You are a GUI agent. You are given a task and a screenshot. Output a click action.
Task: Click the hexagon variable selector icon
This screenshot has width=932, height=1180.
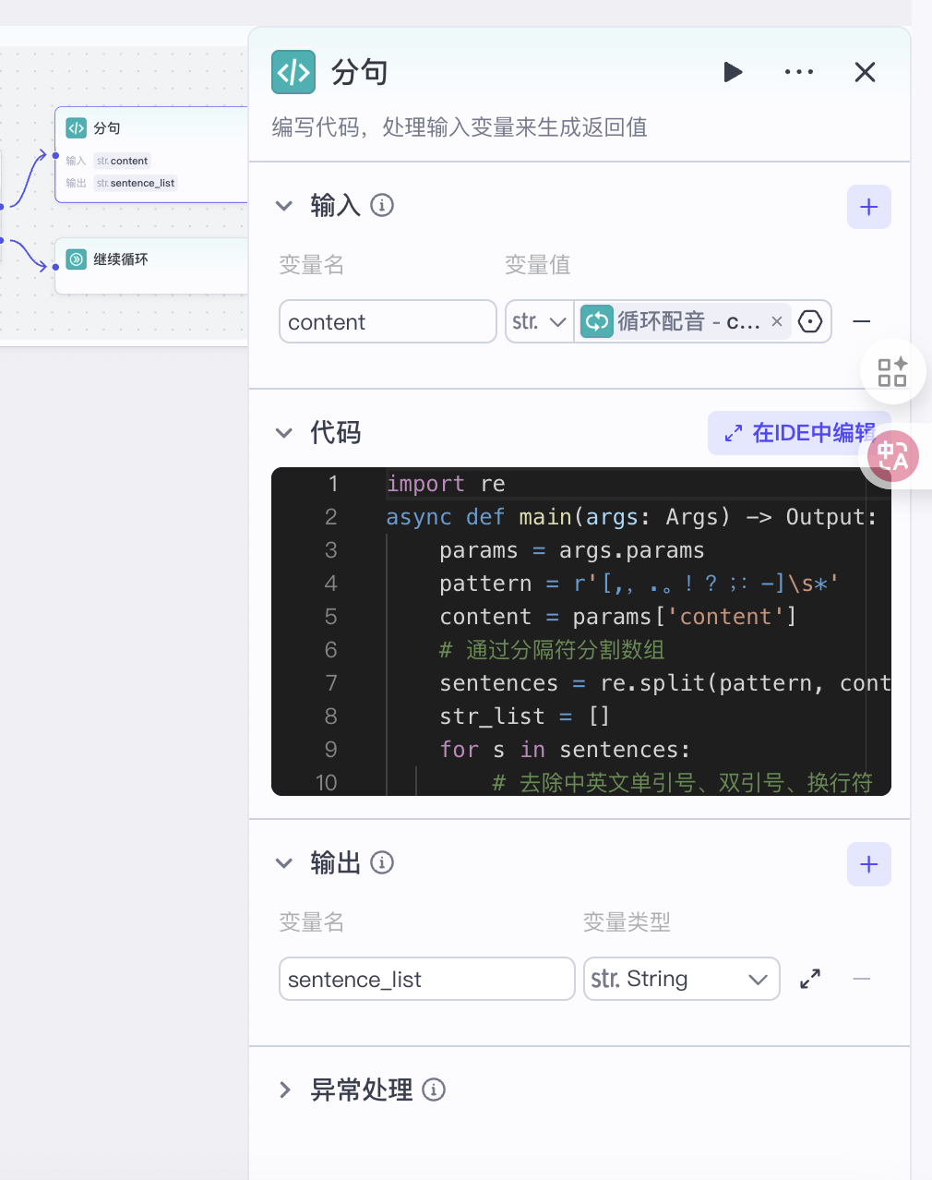coord(810,321)
